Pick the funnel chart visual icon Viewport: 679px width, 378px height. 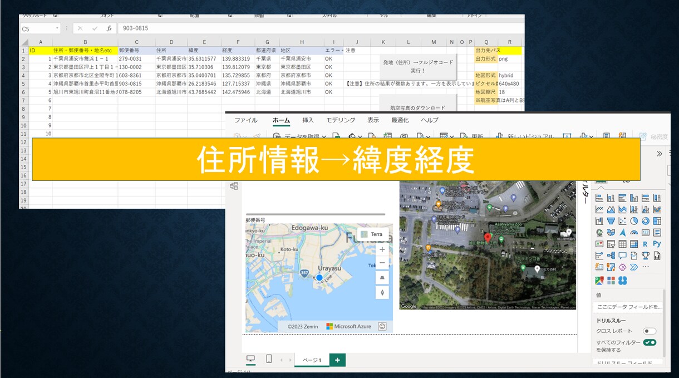[x=611, y=221]
